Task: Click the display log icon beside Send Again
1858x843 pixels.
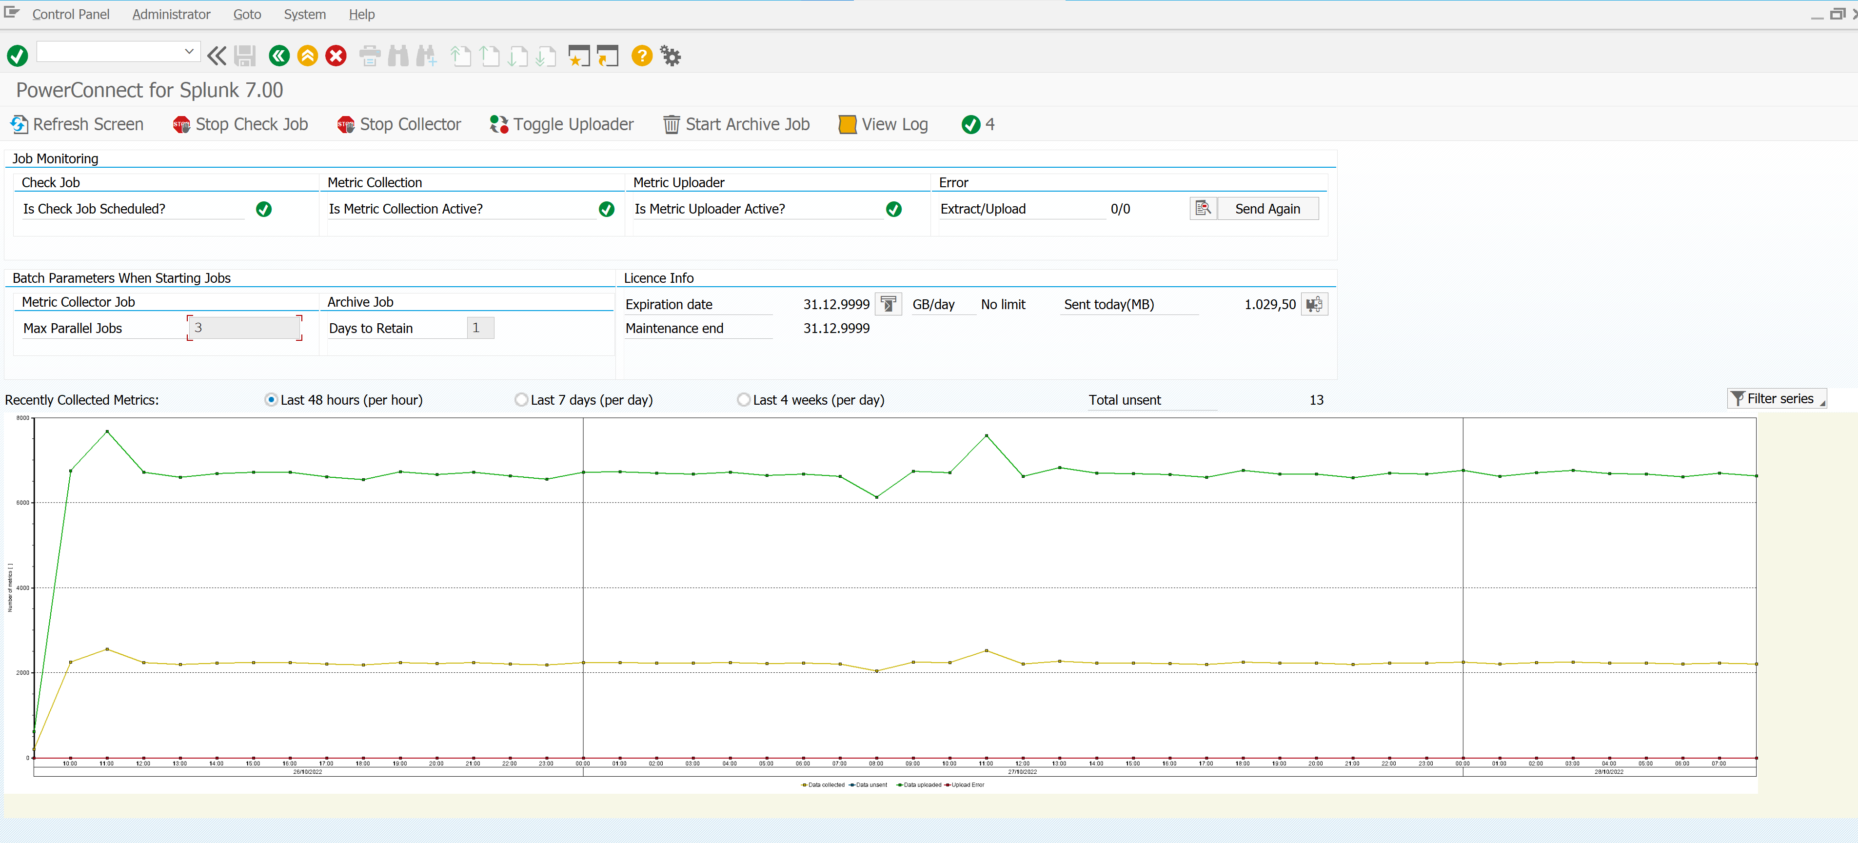Action: (x=1203, y=208)
